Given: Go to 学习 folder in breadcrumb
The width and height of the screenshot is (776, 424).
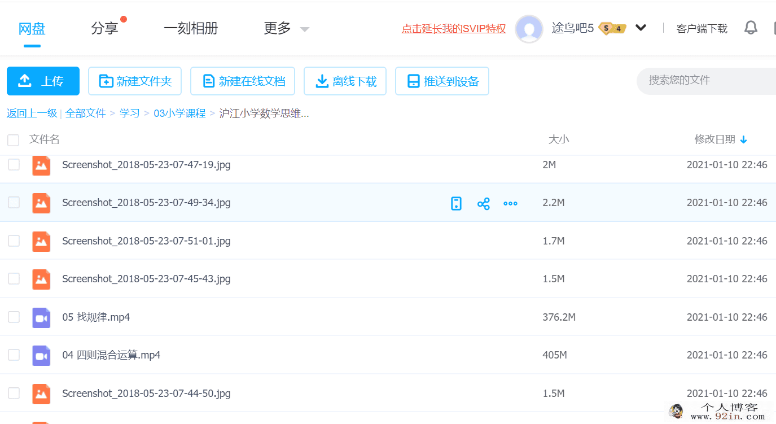Looking at the screenshot, I should (129, 113).
